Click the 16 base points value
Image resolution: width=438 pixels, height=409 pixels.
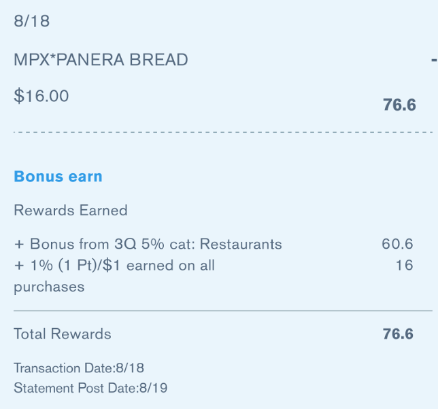click(x=405, y=266)
